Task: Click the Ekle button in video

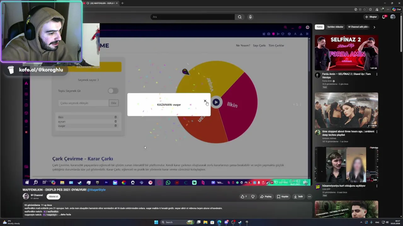Action: 114,103
